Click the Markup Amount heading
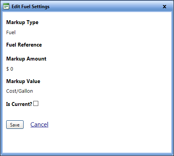 [x=26, y=59]
